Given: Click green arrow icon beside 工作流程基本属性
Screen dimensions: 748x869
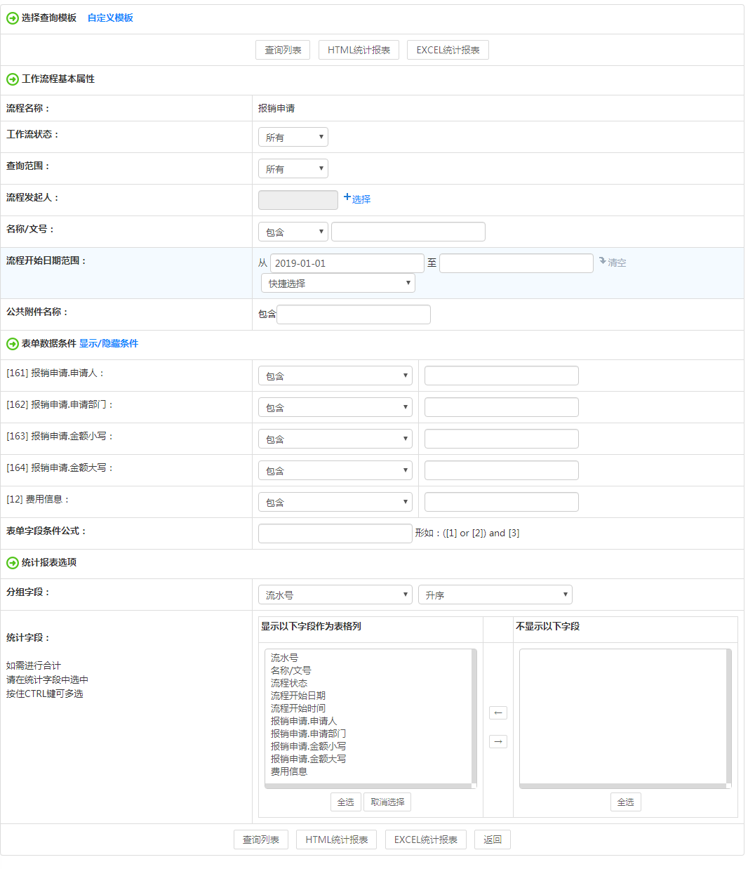Looking at the screenshot, I should (x=13, y=79).
